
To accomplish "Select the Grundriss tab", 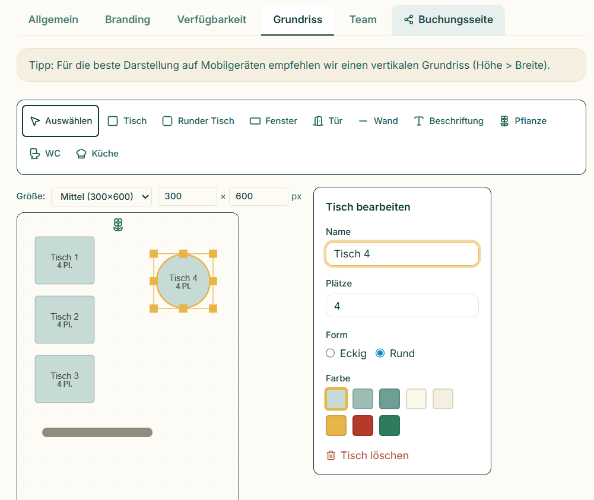I will tap(298, 20).
